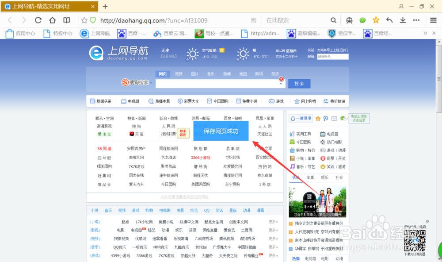The image size is (442, 262).
Task: Open 新闻头条 category link
Action: [101, 101]
